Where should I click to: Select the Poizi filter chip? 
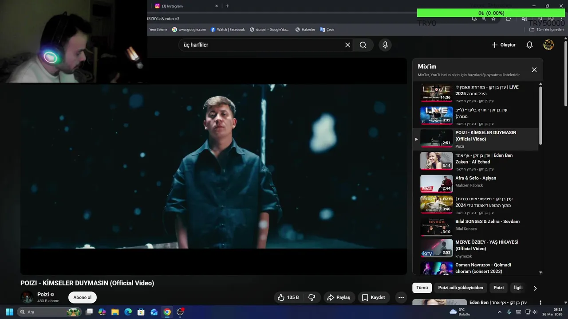coord(499,288)
